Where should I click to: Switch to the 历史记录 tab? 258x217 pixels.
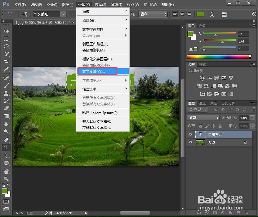click(x=228, y=103)
